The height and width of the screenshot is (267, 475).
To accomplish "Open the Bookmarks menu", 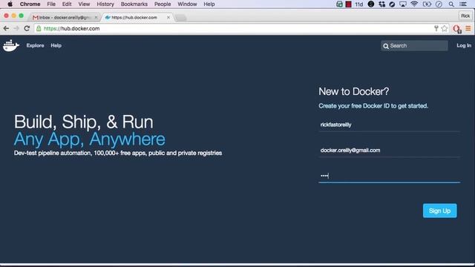I will [x=134, y=4].
